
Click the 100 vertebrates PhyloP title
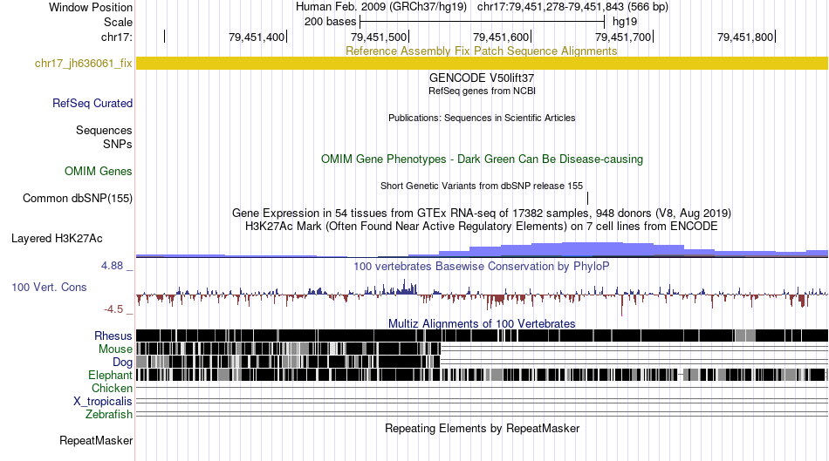pyautogui.click(x=482, y=266)
